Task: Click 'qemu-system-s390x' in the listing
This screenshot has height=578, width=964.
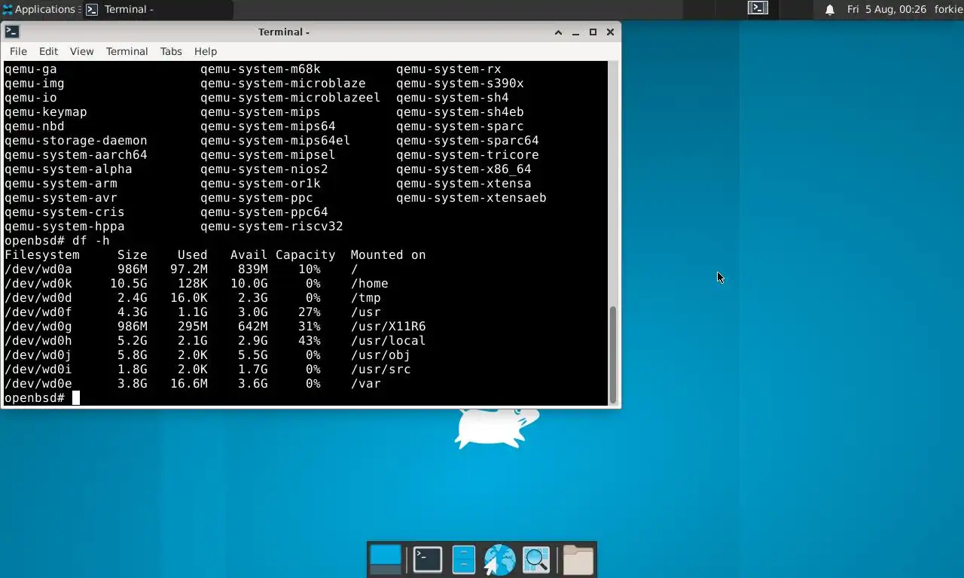Action: 460,84
